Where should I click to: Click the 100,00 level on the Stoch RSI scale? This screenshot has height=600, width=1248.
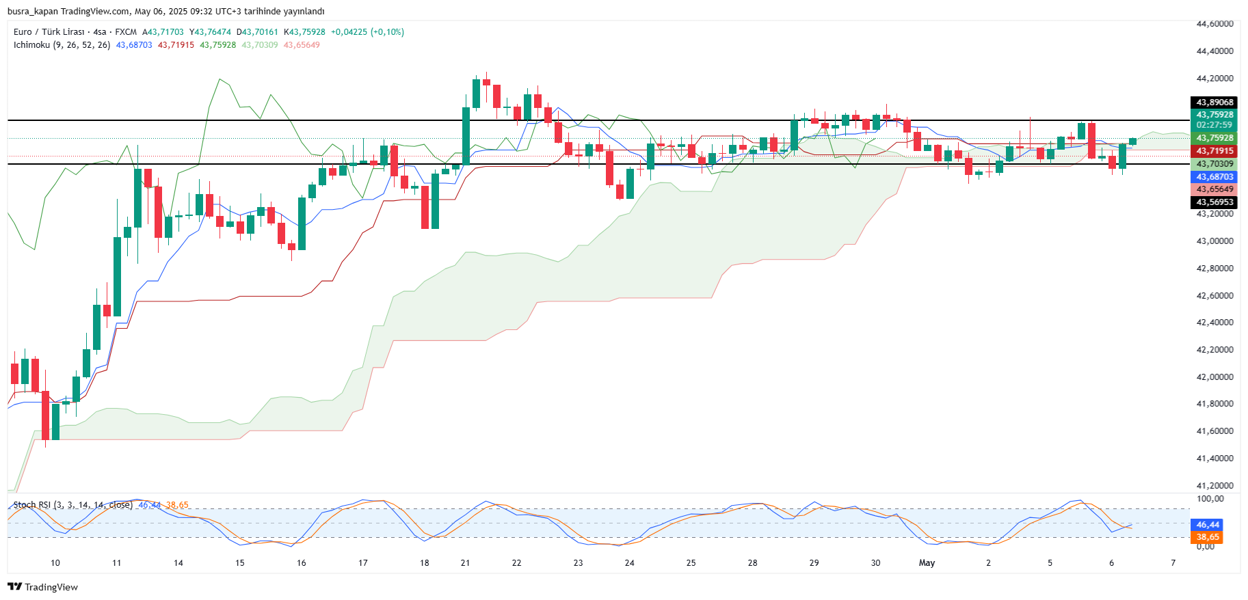point(1209,499)
